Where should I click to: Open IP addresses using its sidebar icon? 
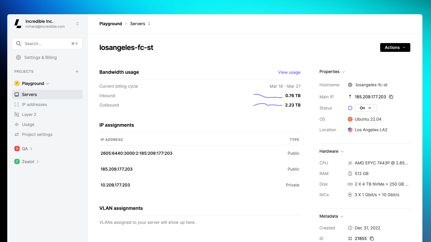[17, 104]
